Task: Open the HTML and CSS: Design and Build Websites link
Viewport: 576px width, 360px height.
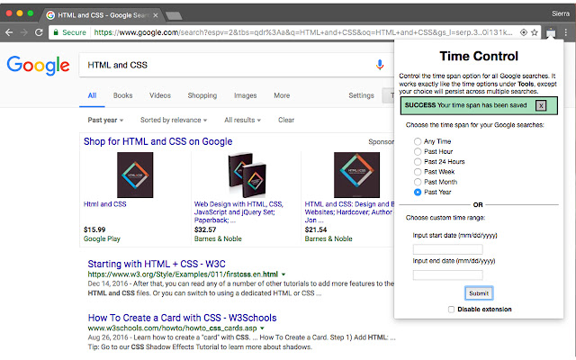Action: click(x=349, y=212)
